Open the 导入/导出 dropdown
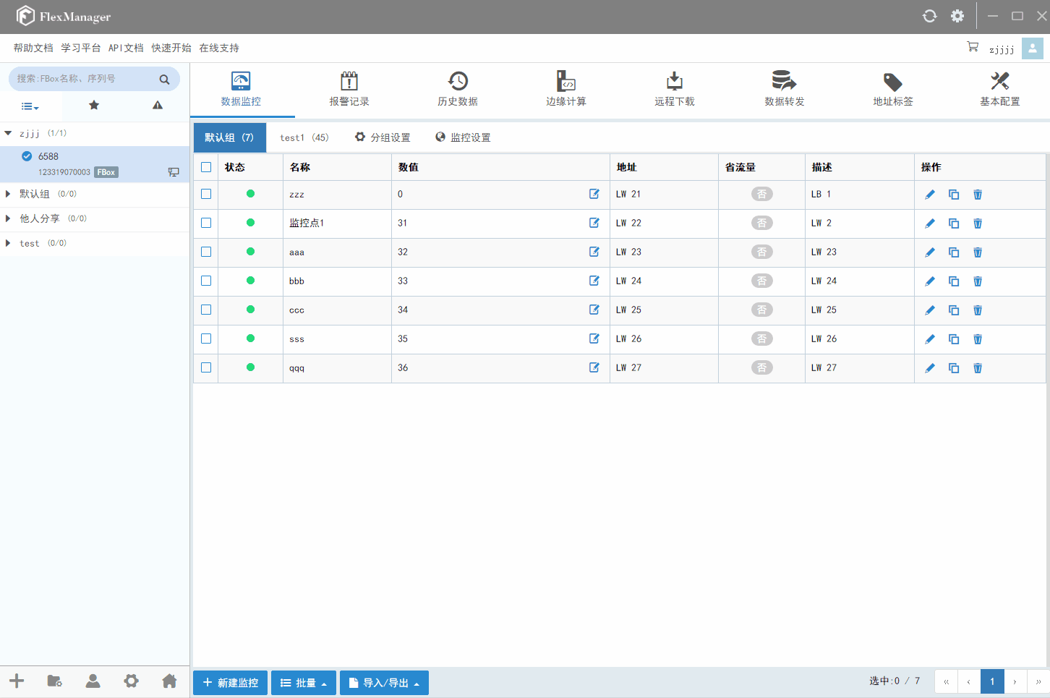This screenshot has height=698, width=1050. point(384,683)
